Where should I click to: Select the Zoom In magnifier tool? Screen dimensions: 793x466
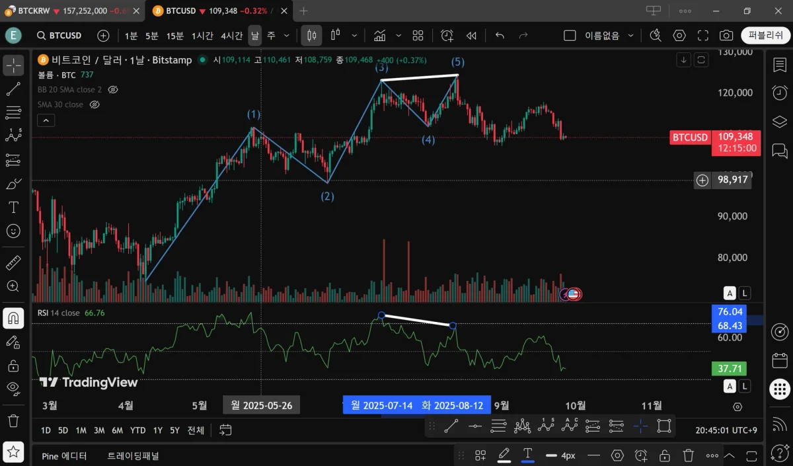13,286
